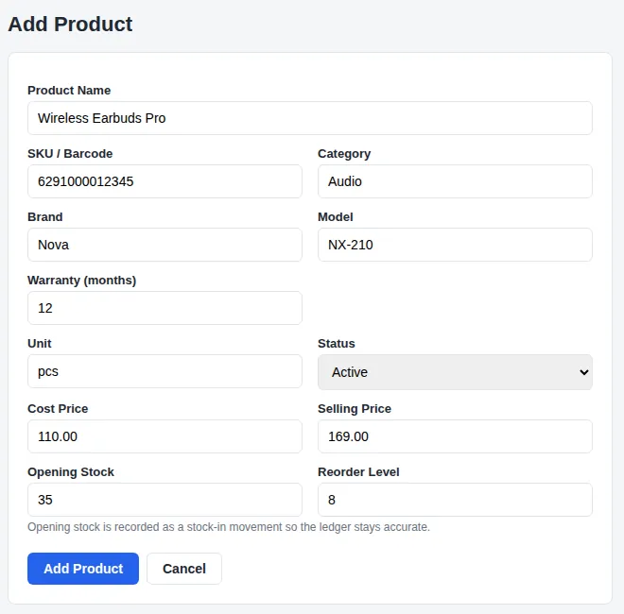Click the Unit field containing pcs
624x614 pixels.
point(165,371)
